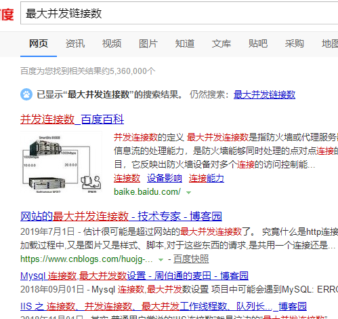Expand dropdown arrow beside baike.baidu.com
Screen dimensions: 338x319
point(188,193)
